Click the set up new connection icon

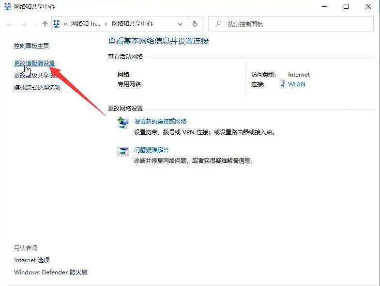point(123,123)
